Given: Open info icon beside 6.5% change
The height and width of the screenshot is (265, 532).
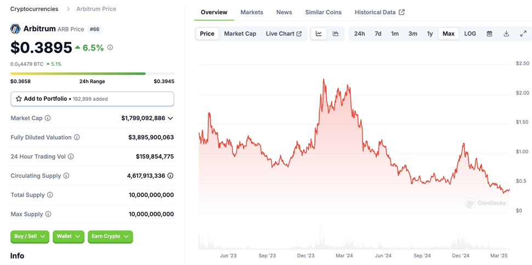Looking at the screenshot, I should 110,48.
